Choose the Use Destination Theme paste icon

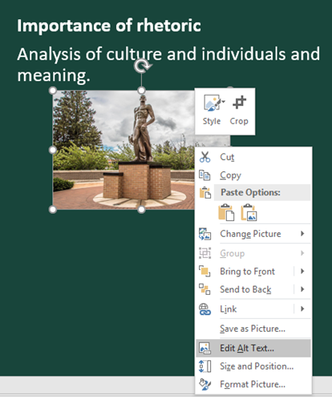[x=226, y=213]
